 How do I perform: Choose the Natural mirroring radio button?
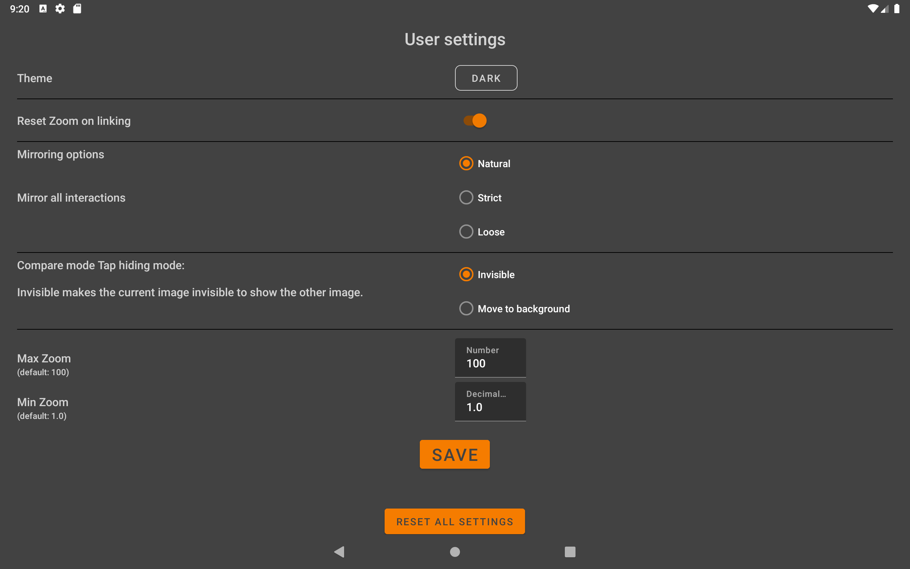(x=466, y=163)
